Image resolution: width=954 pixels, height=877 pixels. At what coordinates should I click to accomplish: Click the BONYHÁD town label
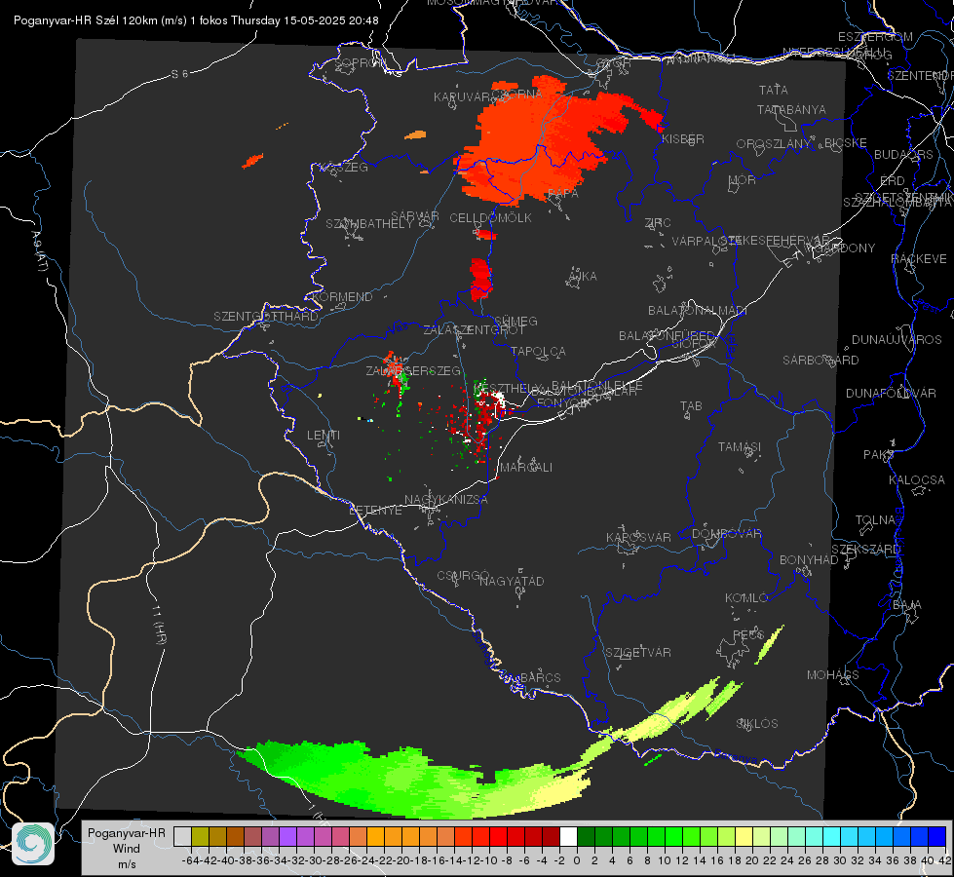(x=809, y=560)
